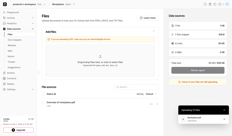Cancel upload of Nicelydone.pdf

(224, 119)
